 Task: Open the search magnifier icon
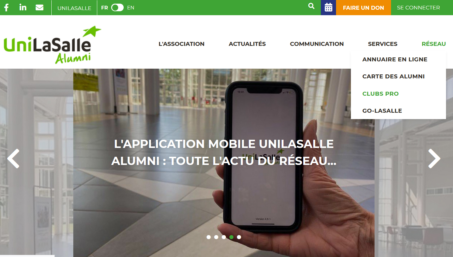[311, 6]
